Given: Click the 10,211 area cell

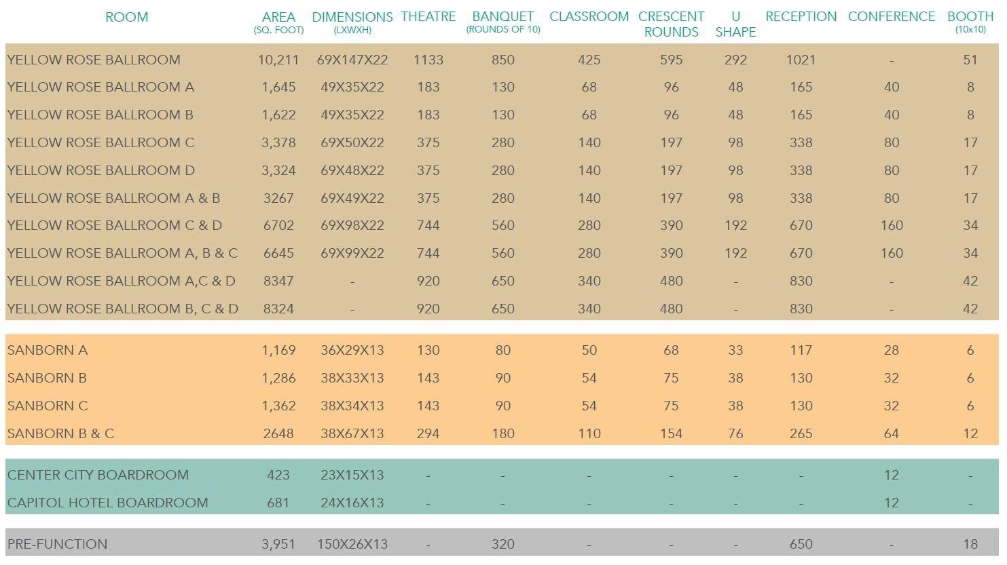Looking at the screenshot, I should pos(278,60).
